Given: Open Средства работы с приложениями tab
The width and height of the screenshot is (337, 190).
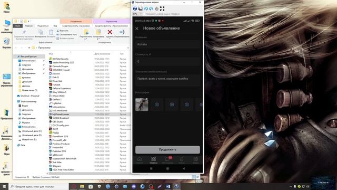Looking at the screenshot, I should [112, 26].
